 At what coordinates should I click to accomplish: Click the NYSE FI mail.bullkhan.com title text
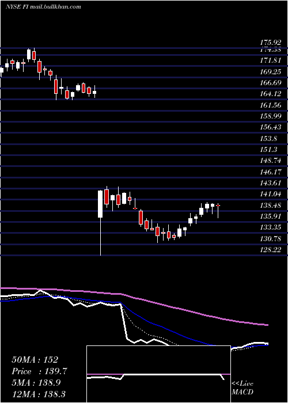coord(43,6)
